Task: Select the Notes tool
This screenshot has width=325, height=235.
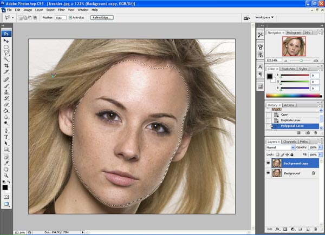Action: [x=6, y=157]
